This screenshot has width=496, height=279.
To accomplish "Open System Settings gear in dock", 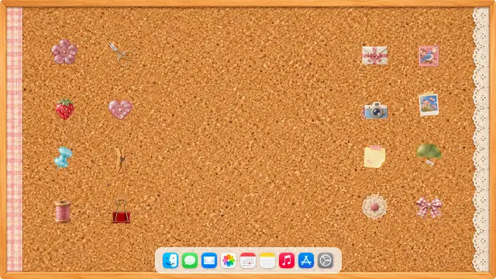I will point(325,260).
